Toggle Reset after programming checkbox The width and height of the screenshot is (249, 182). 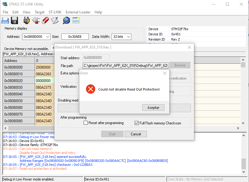click(86, 123)
